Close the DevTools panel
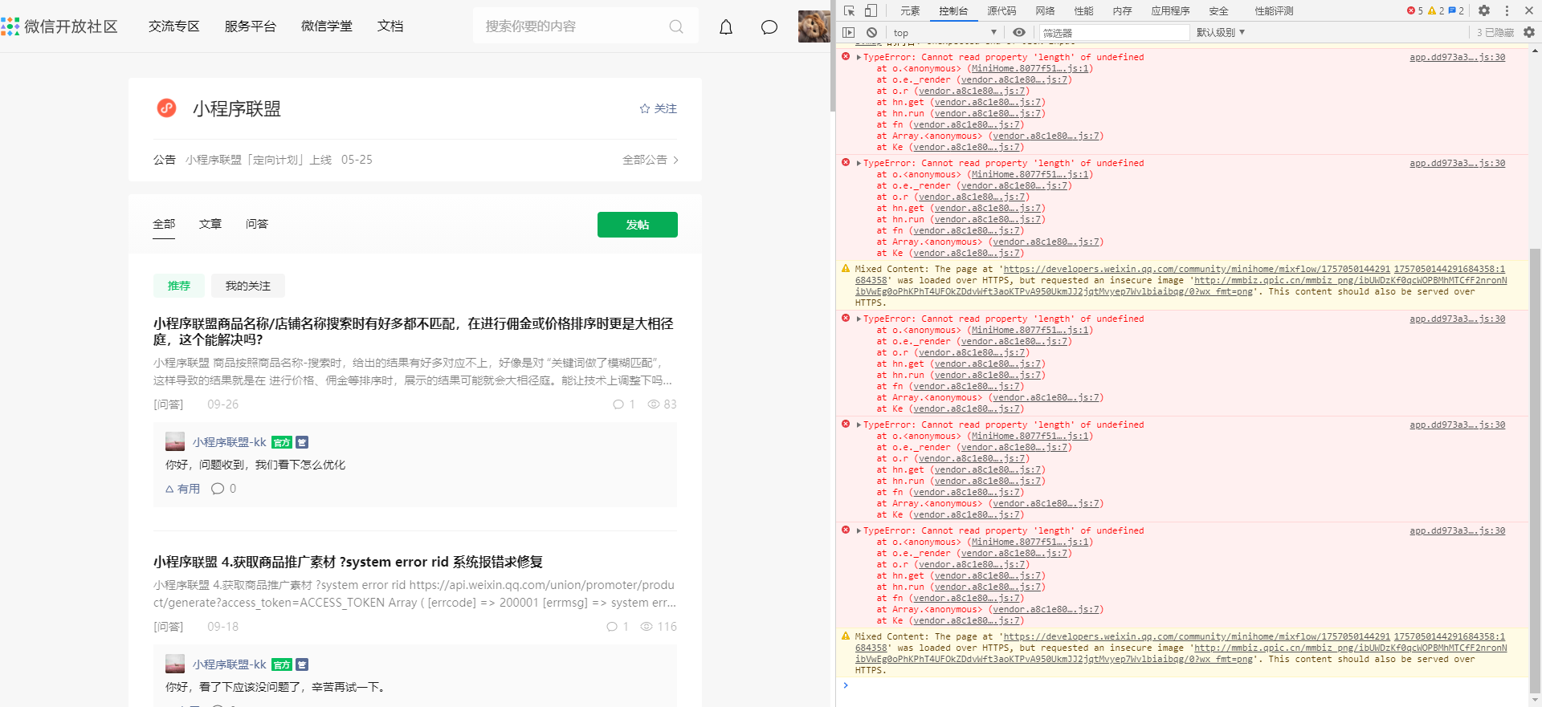 (1529, 10)
